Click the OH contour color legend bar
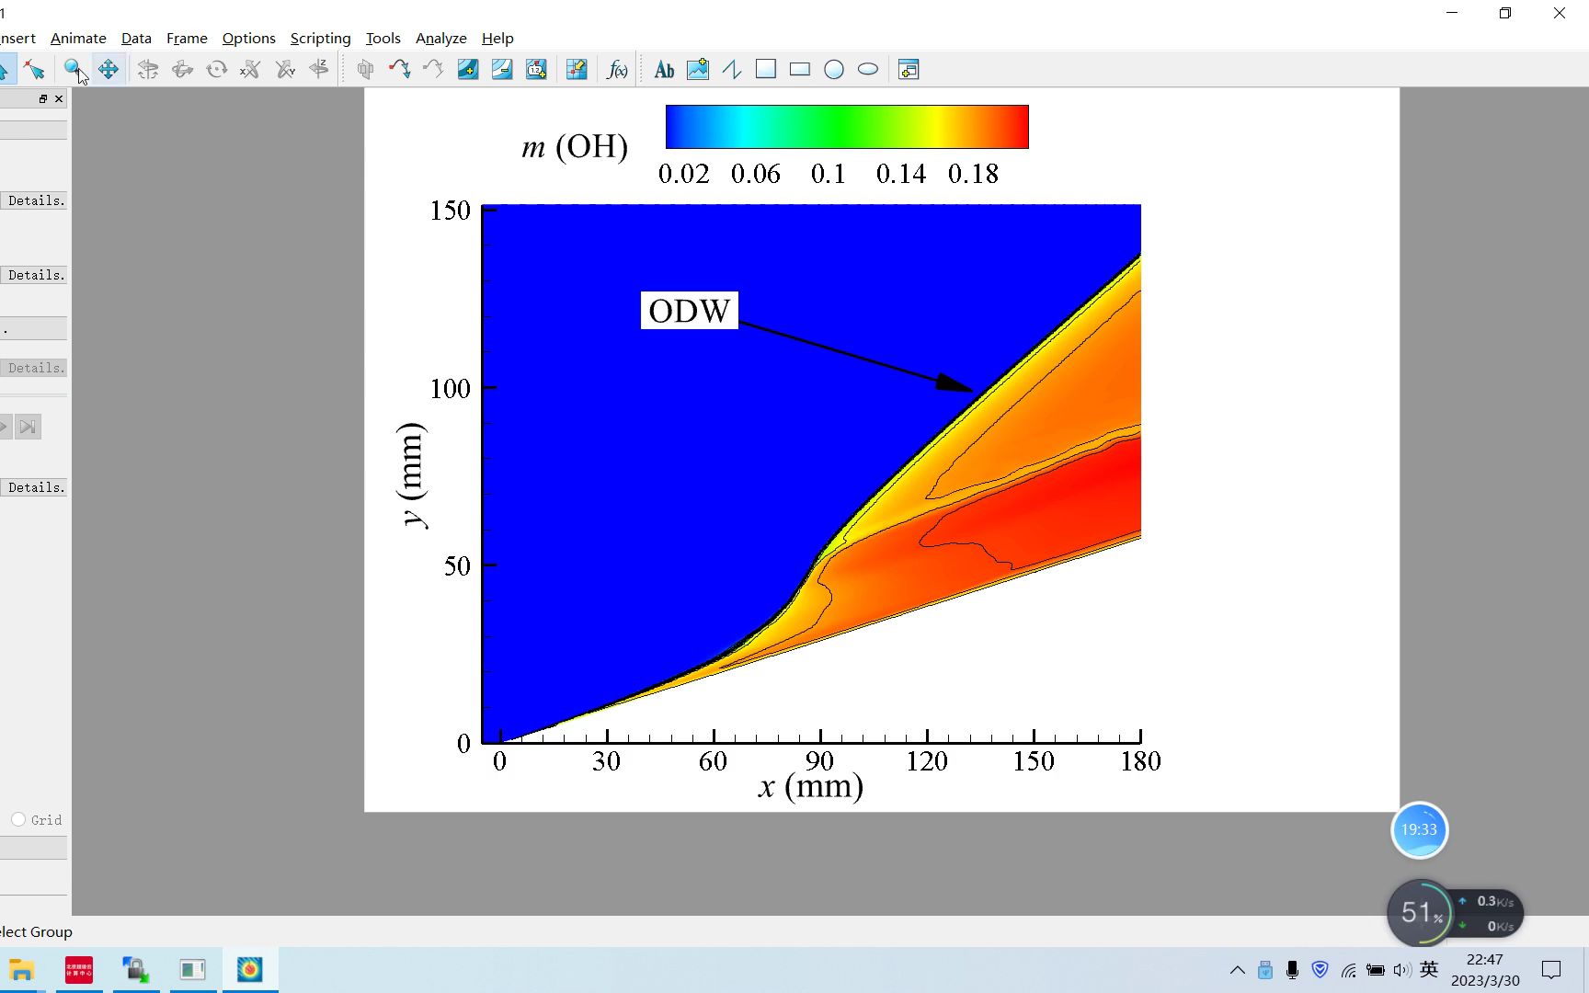Image resolution: width=1589 pixels, height=993 pixels. 847,127
